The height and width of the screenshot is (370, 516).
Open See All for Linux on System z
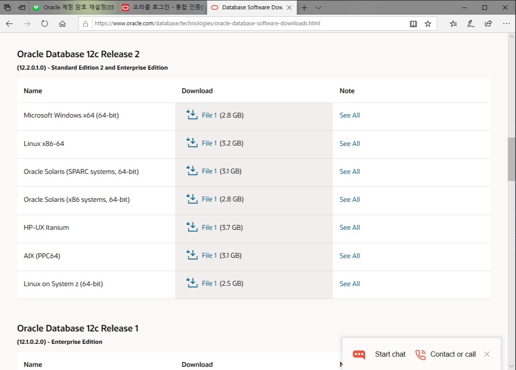point(349,283)
